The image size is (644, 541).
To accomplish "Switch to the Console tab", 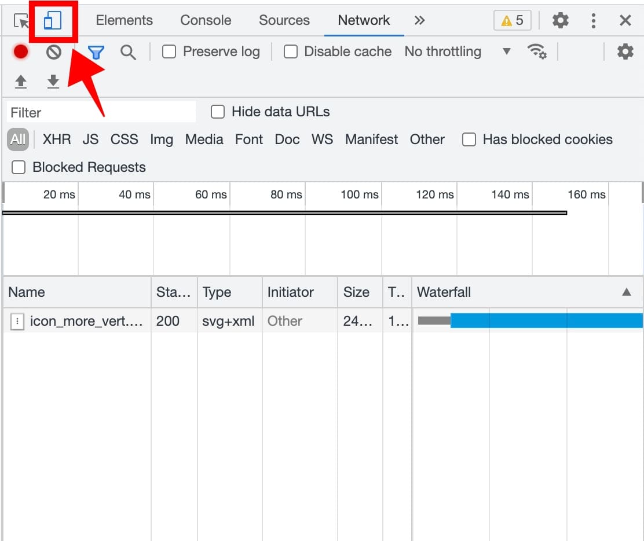I will tap(206, 21).
